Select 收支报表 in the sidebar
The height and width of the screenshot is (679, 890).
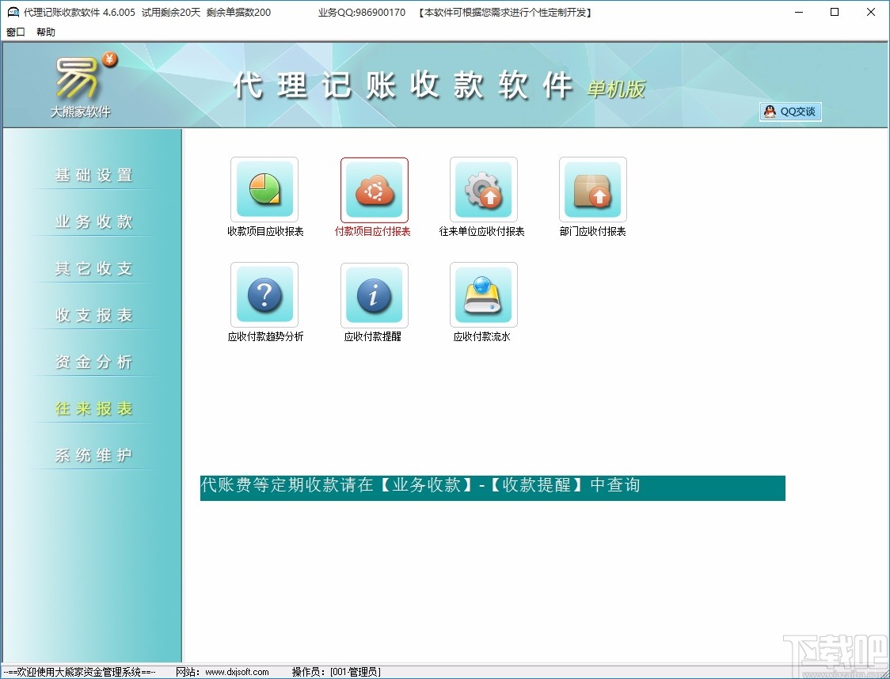tap(93, 316)
